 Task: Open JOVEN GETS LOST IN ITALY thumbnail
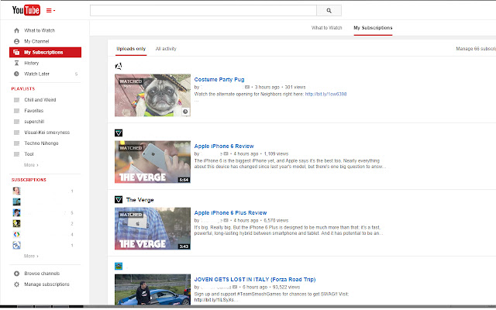coord(153,289)
